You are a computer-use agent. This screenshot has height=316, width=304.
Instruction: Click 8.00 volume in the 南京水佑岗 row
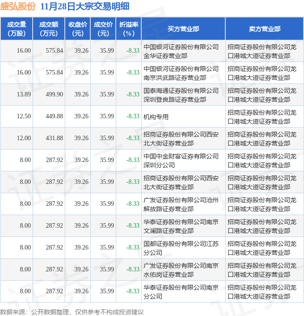(25, 269)
